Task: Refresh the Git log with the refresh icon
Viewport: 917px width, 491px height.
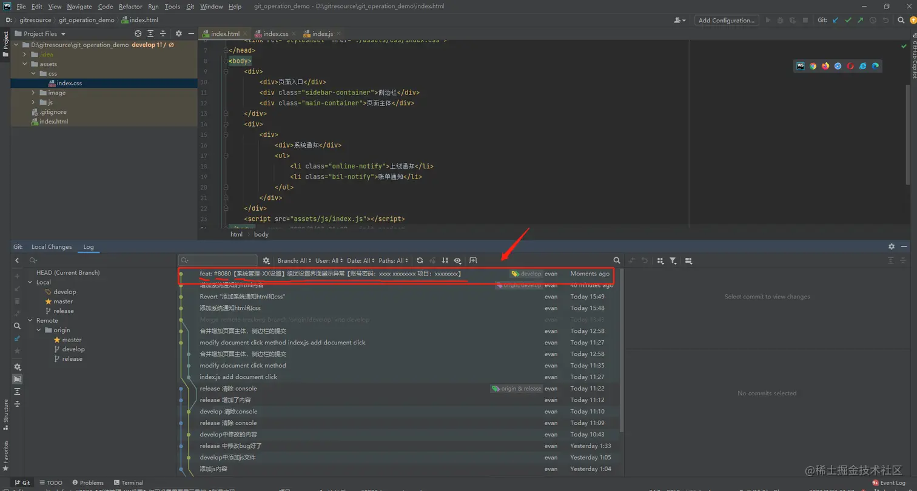Action: coord(420,260)
